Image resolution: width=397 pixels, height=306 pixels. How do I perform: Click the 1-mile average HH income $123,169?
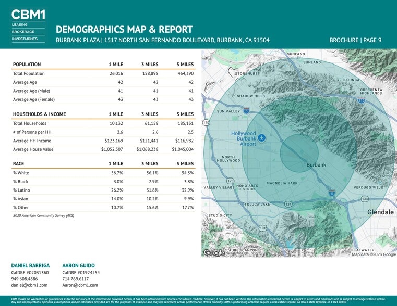(114, 141)
